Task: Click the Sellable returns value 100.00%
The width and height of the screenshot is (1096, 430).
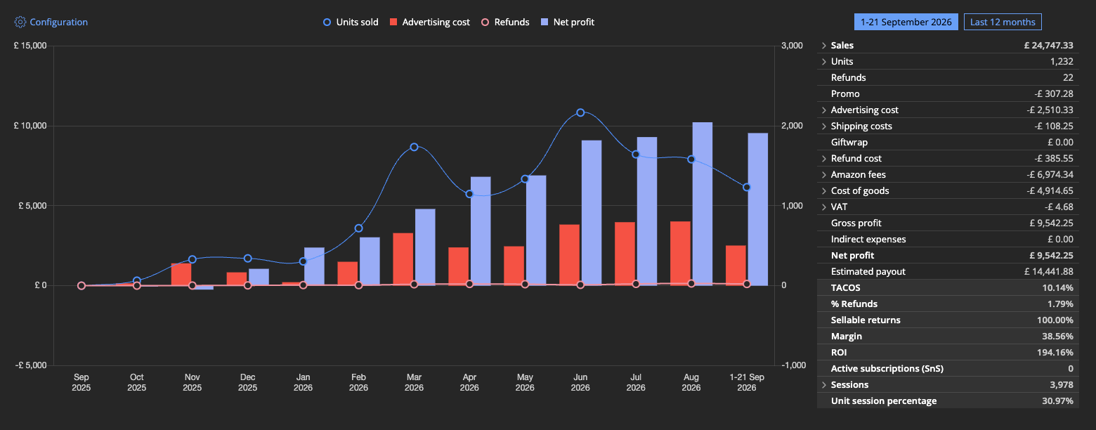Action: pos(1055,320)
